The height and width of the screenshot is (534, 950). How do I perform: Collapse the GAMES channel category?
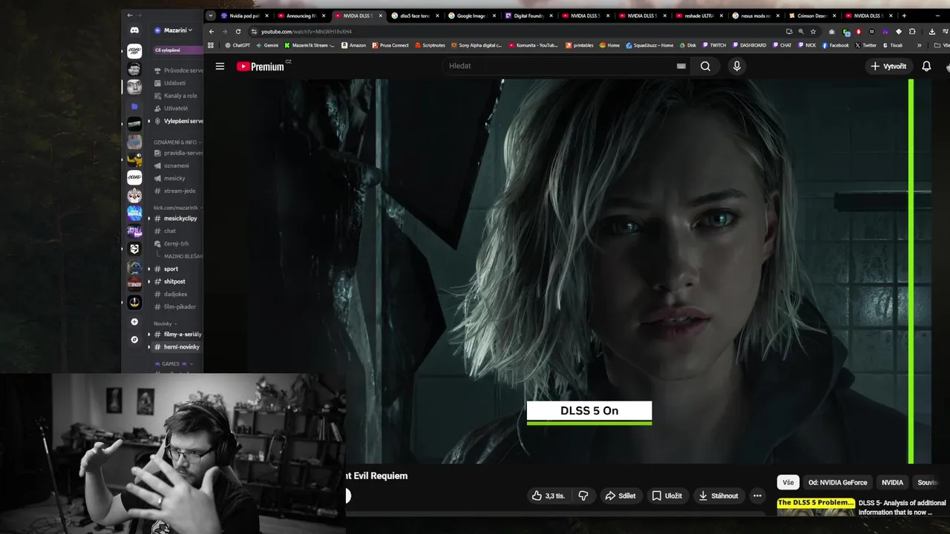173,364
